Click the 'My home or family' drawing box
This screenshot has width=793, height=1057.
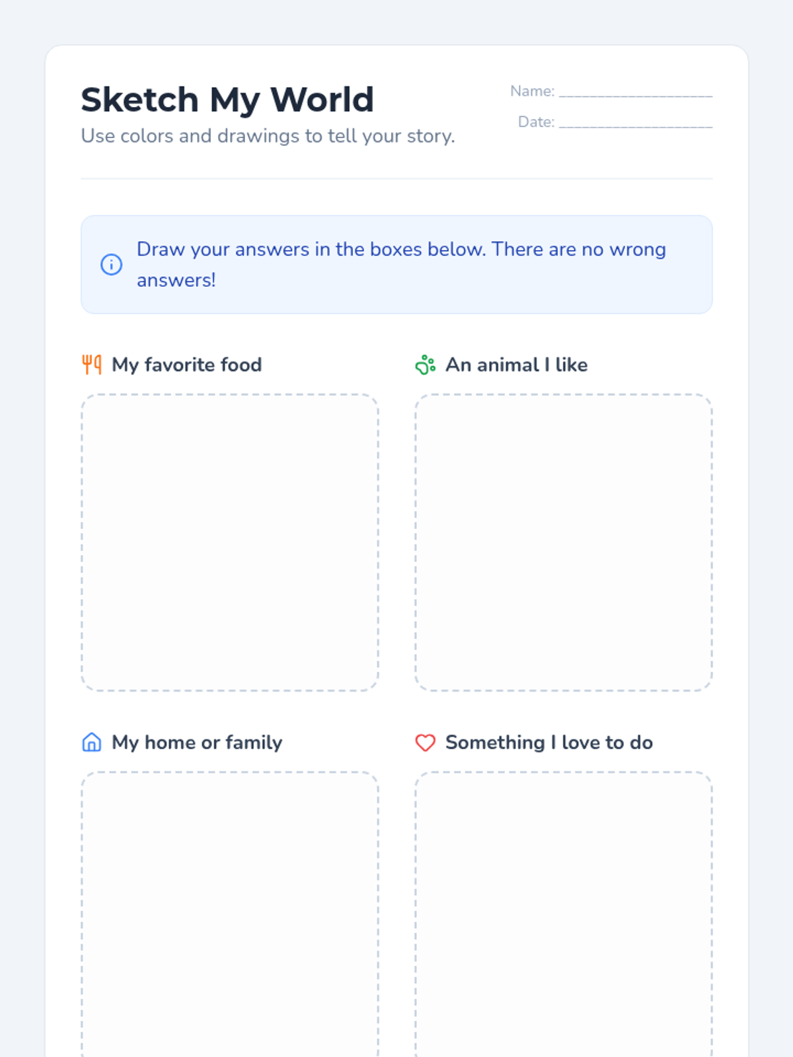pos(230,915)
